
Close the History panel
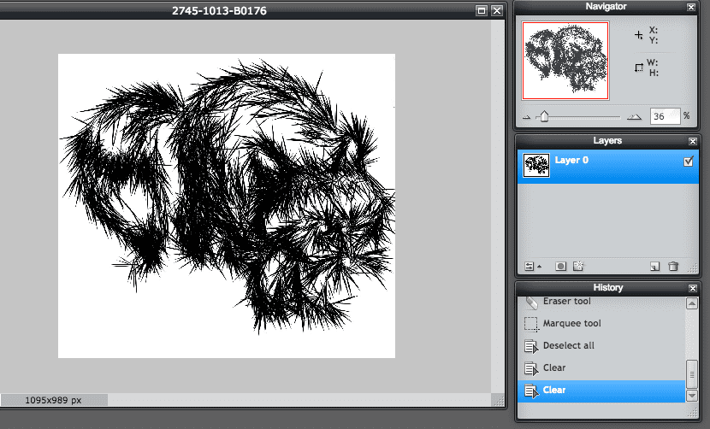pyautogui.click(x=691, y=288)
